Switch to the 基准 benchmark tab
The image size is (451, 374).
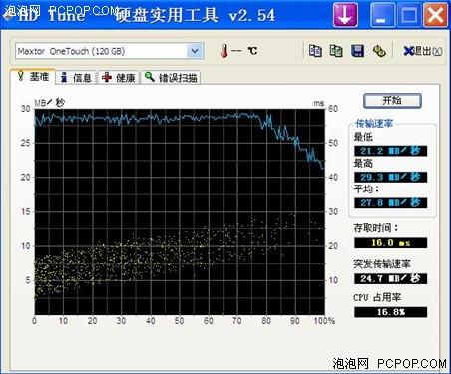click(33, 76)
